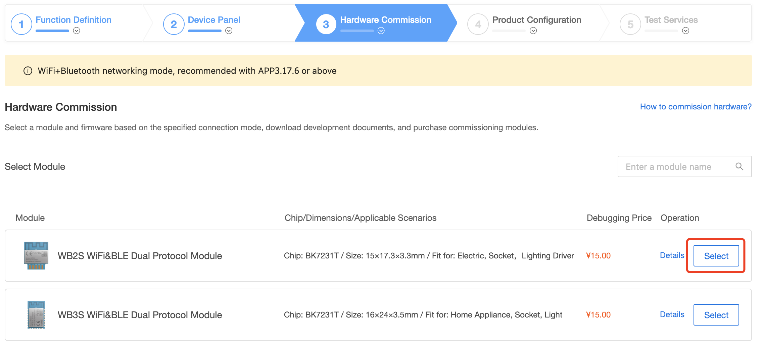Click the step 2 circle numbered icon
The height and width of the screenshot is (343, 762).
point(174,23)
